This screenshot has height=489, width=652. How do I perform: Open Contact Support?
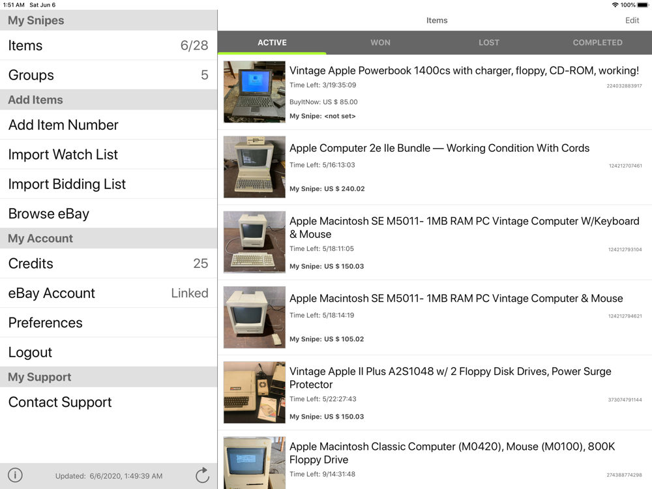(108, 402)
